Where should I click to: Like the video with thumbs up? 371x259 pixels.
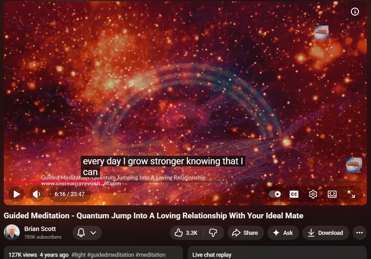186,233
